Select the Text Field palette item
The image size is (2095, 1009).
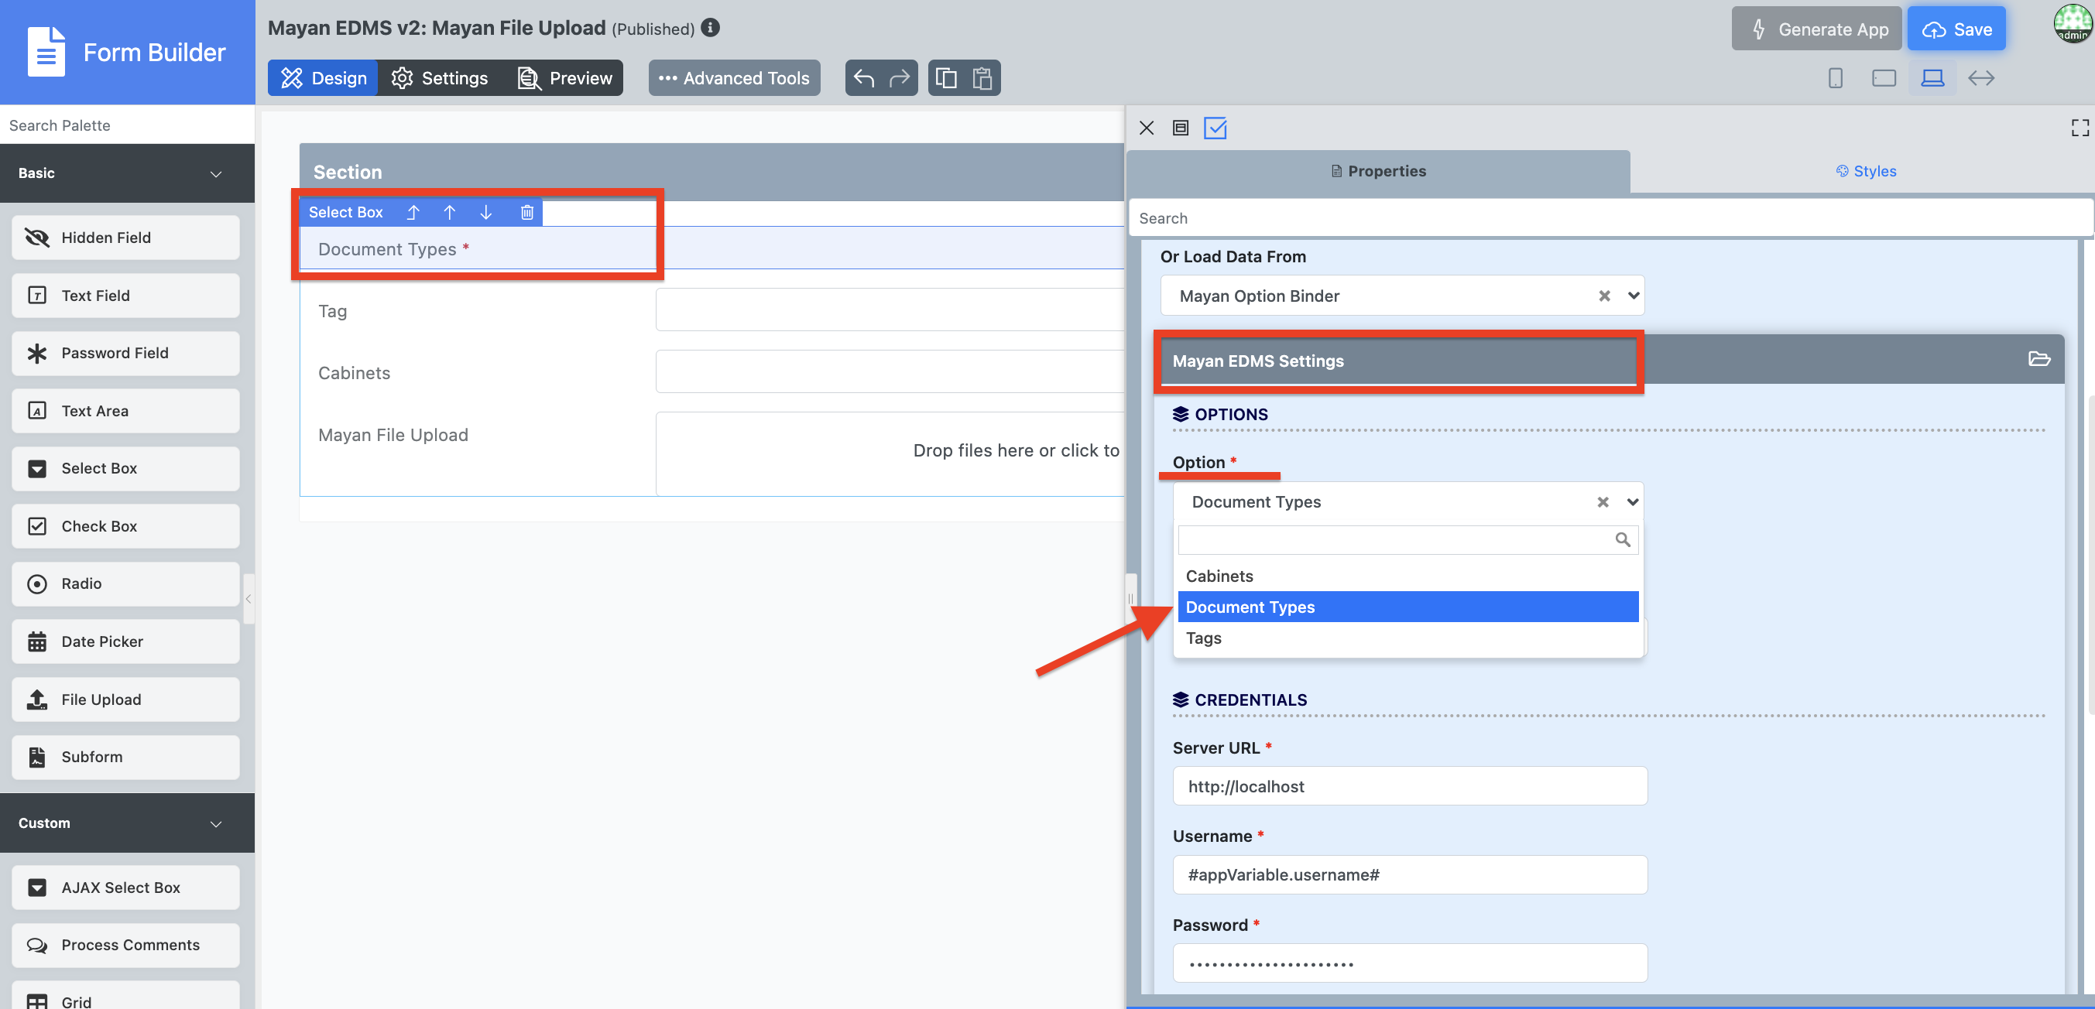[x=126, y=295]
